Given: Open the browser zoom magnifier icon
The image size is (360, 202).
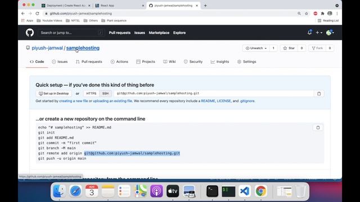Looking at the screenshot, I should coord(299,13).
